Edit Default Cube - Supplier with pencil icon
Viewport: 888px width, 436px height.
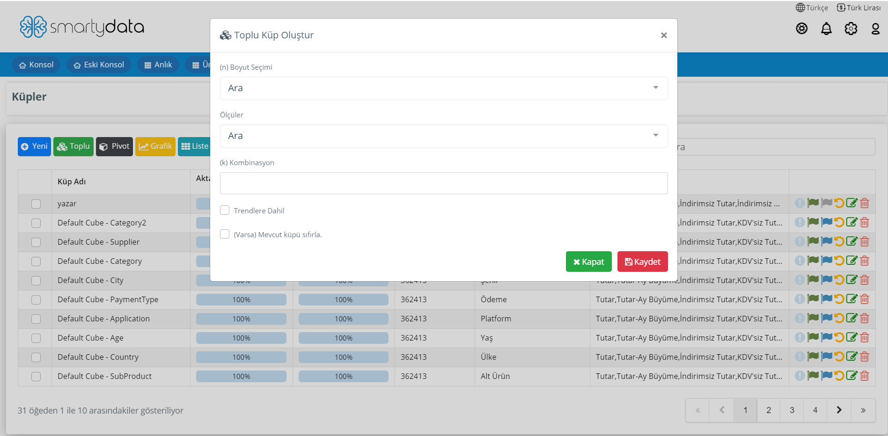tap(852, 241)
